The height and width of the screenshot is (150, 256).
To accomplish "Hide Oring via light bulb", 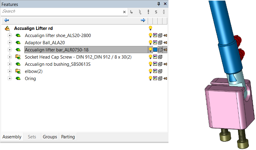I will point(150,78).
